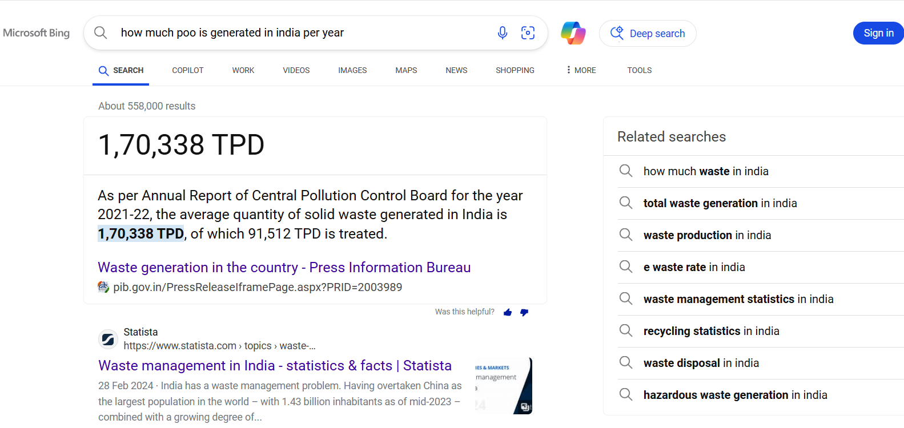
Task: Open Waste generation Press Information Bureau link
Action: (284, 267)
